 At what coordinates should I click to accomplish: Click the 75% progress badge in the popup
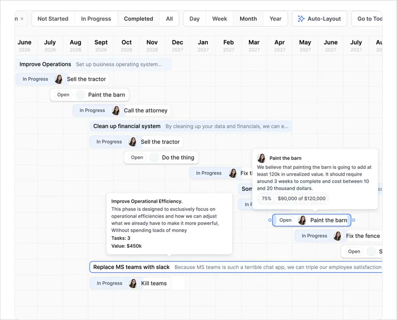pos(266,199)
